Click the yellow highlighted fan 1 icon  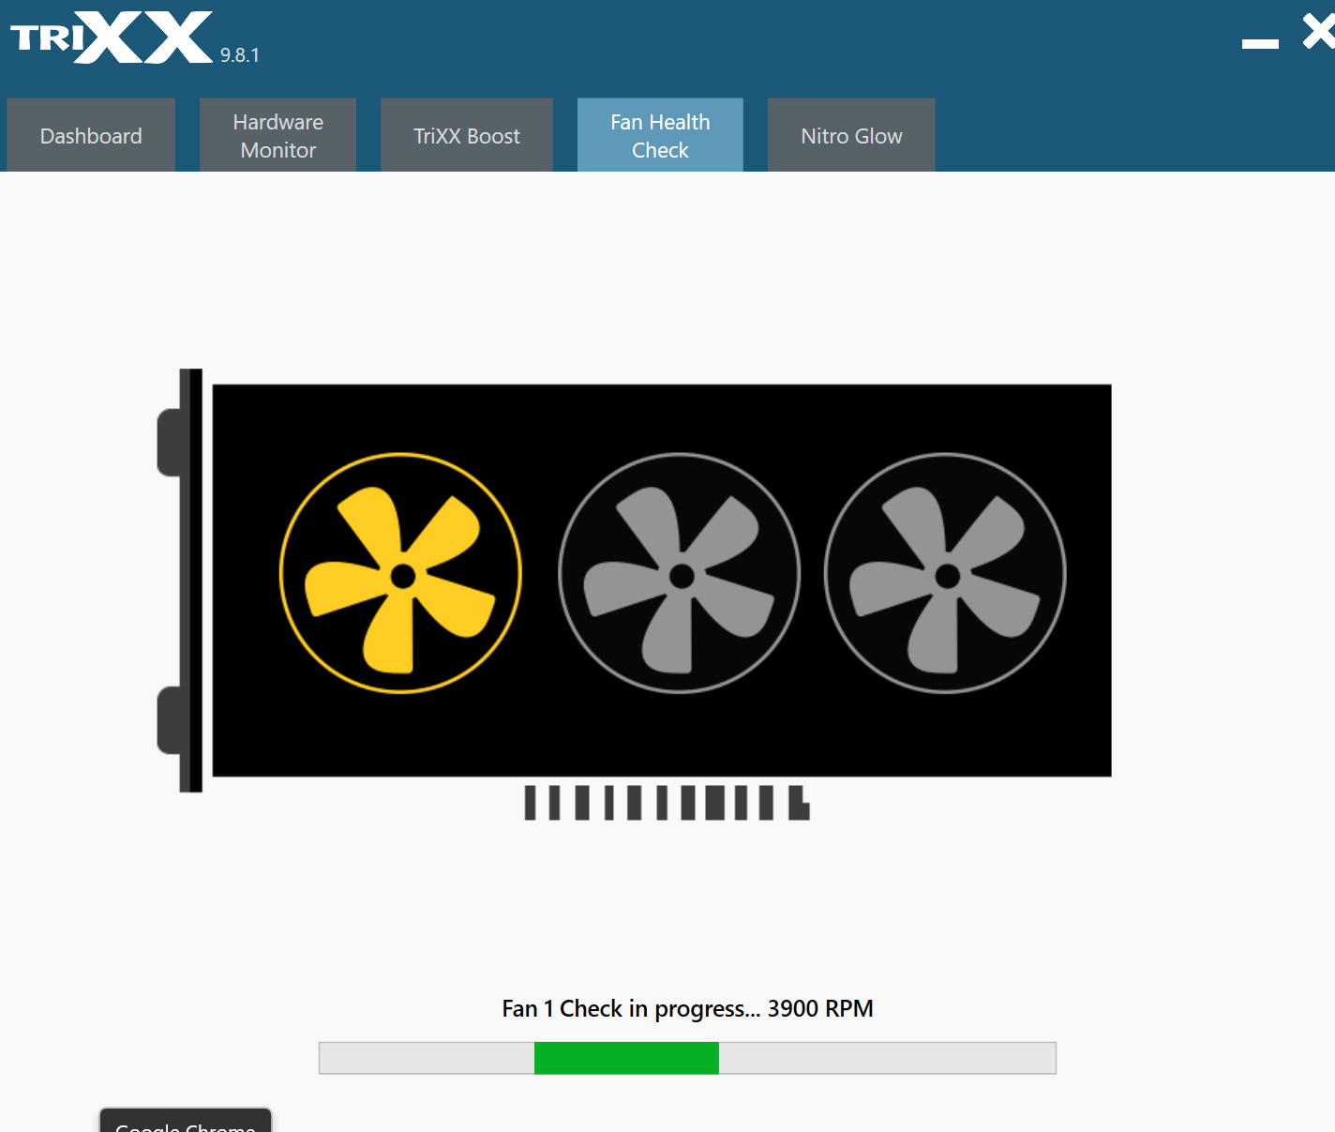coord(401,574)
